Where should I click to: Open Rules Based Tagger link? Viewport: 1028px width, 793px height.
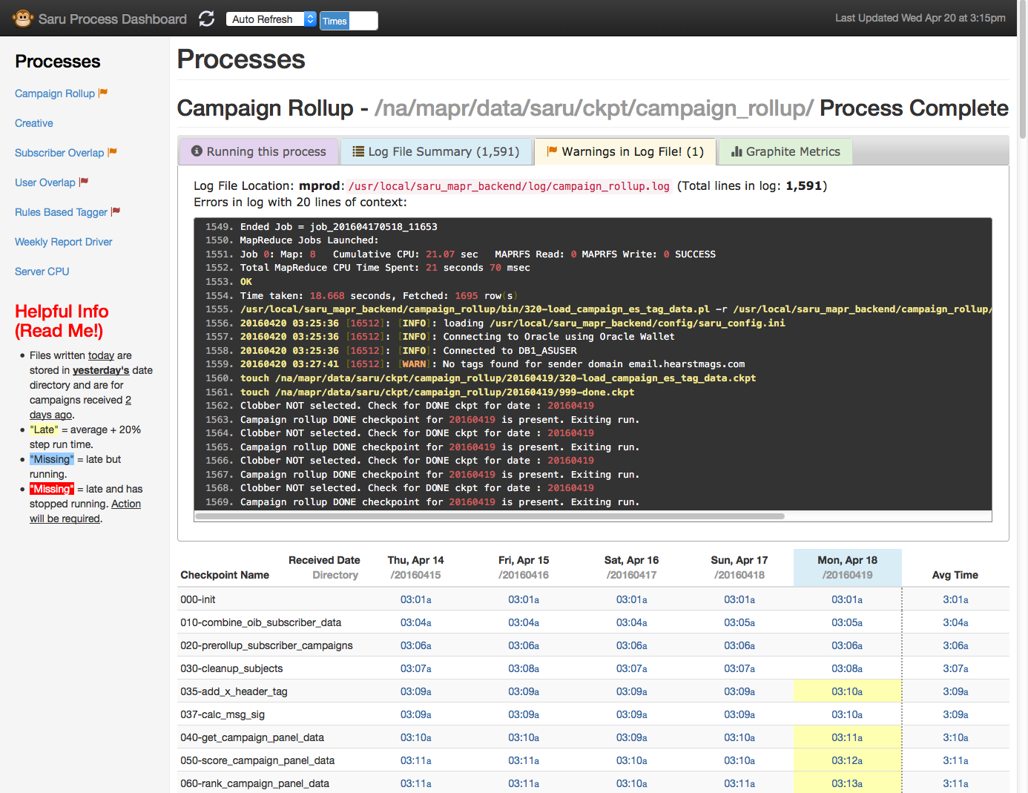pos(62,212)
